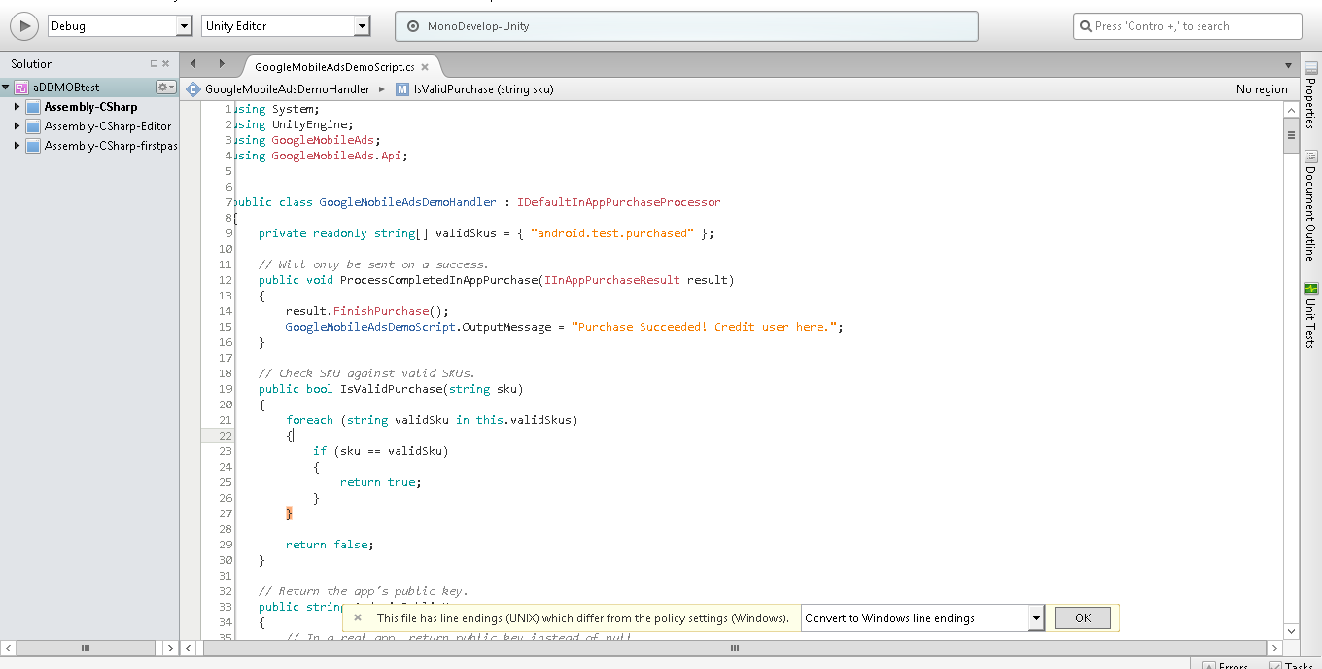Open the GoogleMobileAdsDemoHandler class breadcrumb
1322x669 pixels.
pyautogui.click(x=286, y=89)
